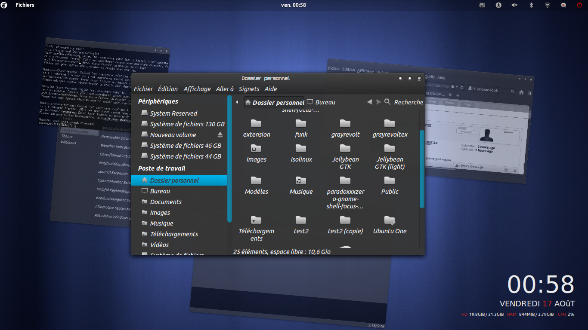Bookmark the page with the browser star icon
The height and width of the screenshot is (330, 588).
[x=452, y=87]
